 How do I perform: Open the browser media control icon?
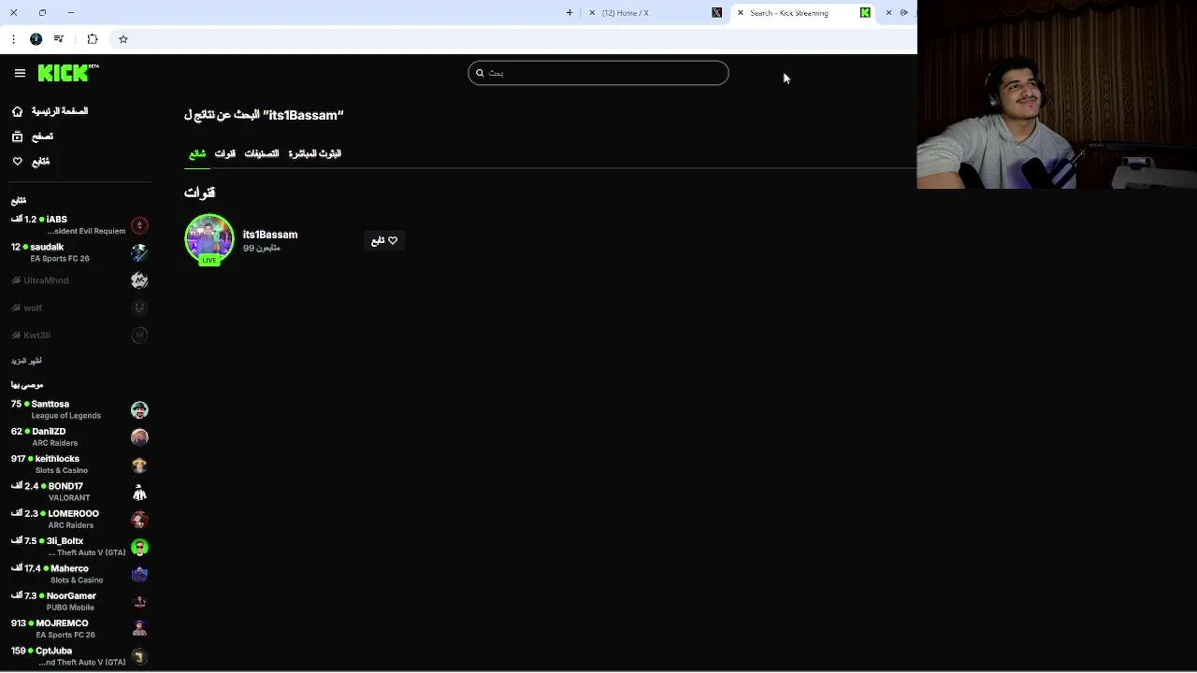click(x=59, y=39)
